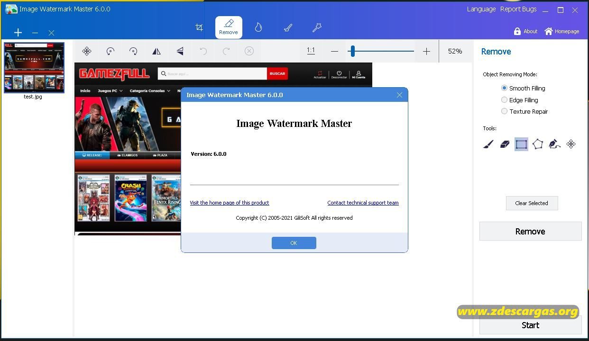
Task: Open the Language menu
Action: point(481,9)
